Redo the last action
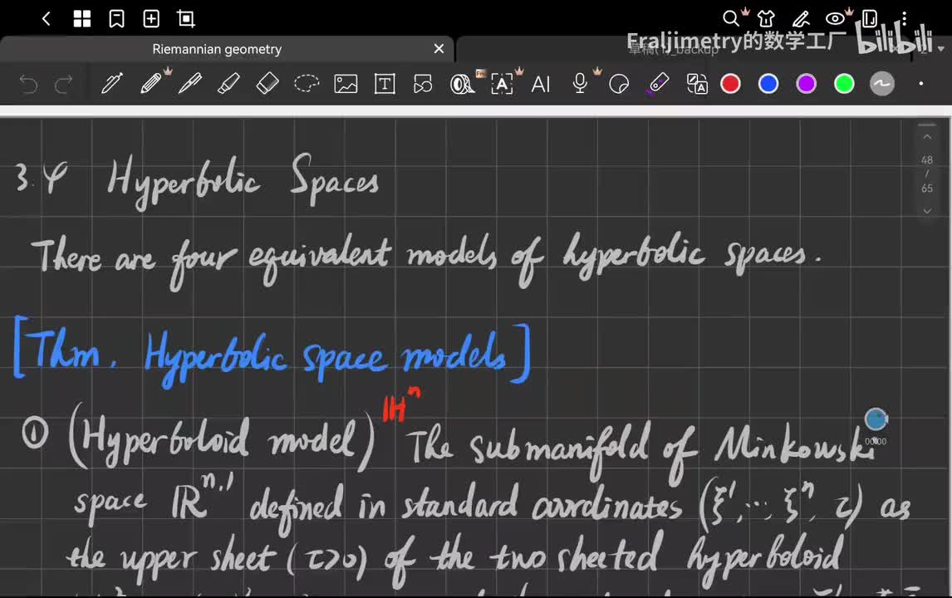 click(x=64, y=84)
